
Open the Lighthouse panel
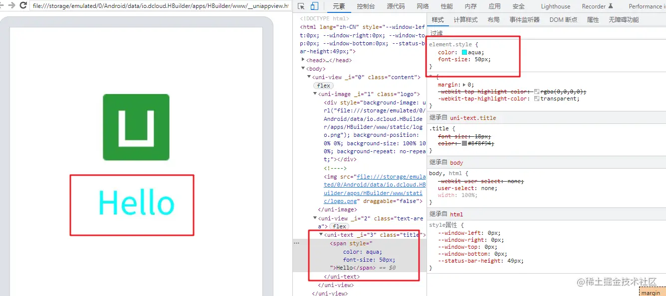point(555,6)
